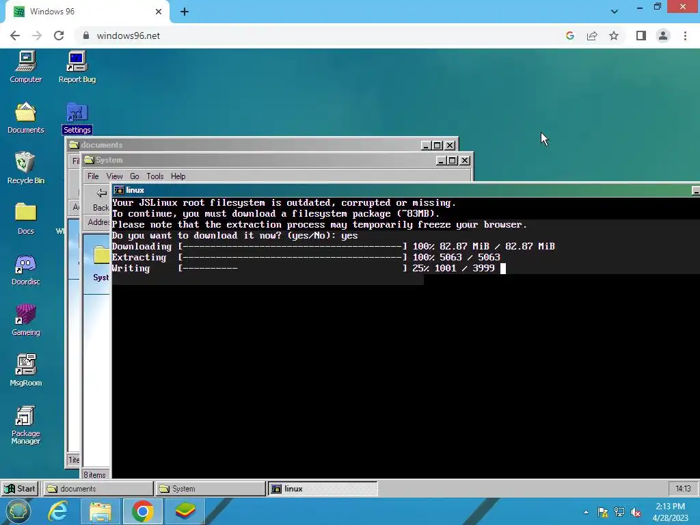Open the Recycle Bin icon
The height and width of the screenshot is (525, 700).
pos(25,168)
